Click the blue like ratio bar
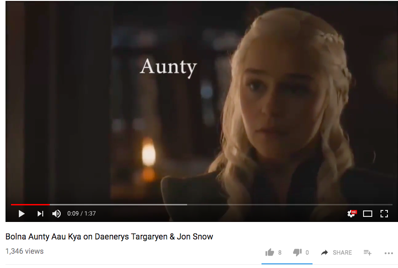398x268 pixels. point(287,264)
